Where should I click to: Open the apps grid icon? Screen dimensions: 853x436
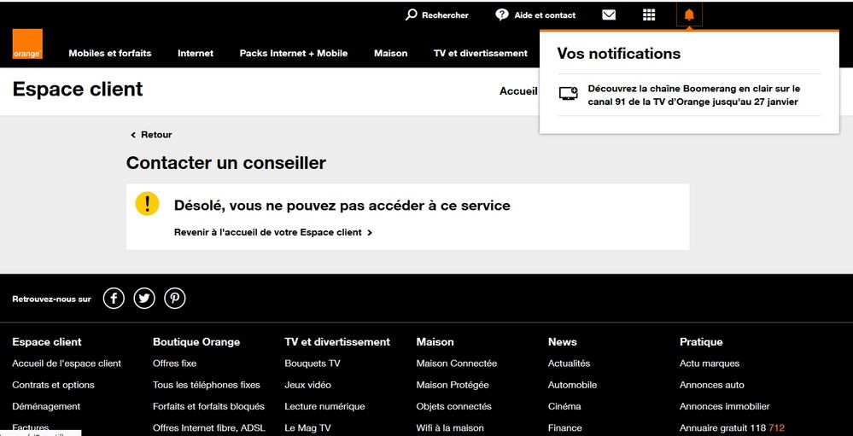pos(649,15)
